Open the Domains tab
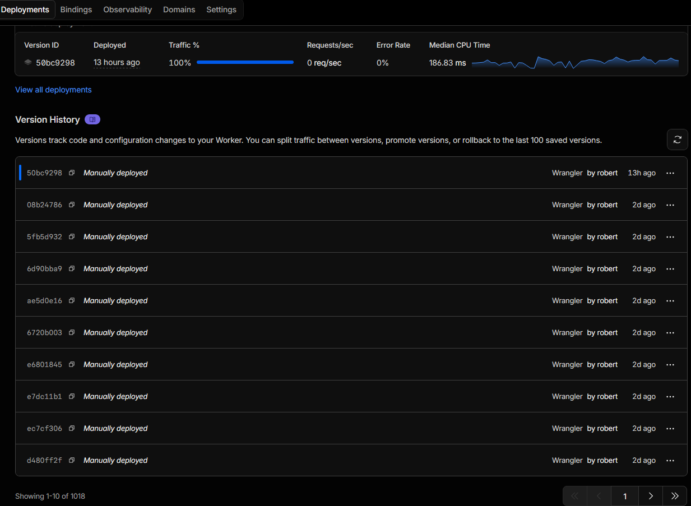This screenshot has width=691, height=506. pyautogui.click(x=179, y=10)
